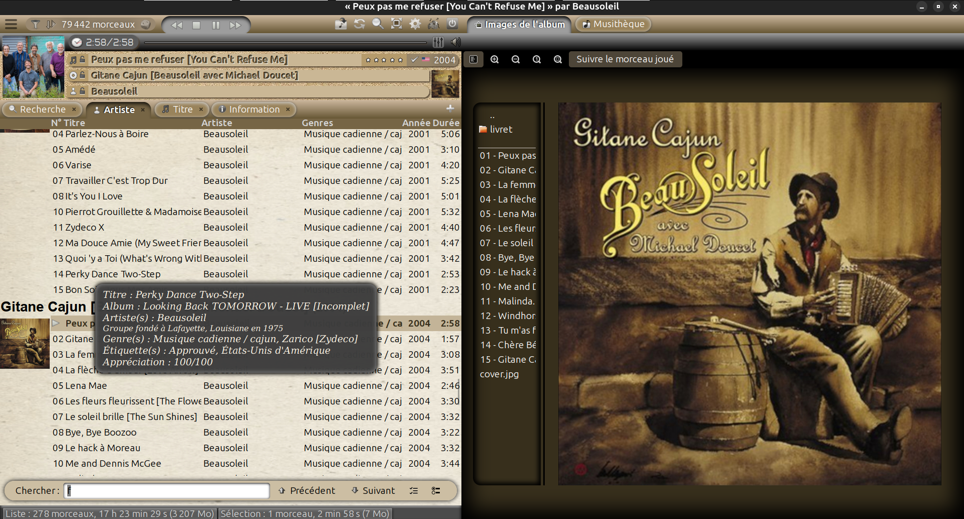Click Suivant search button
Viewport: 964px width, 519px height.
click(373, 491)
